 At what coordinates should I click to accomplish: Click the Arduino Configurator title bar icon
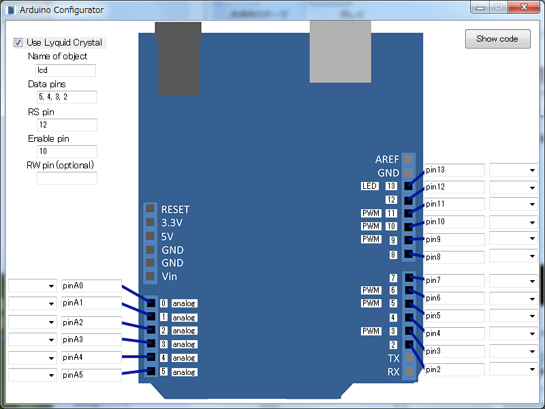[11, 10]
